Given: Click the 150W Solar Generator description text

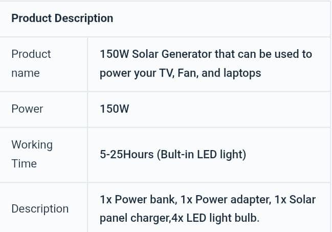Looking at the screenshot, I should (x=206, y=64).
